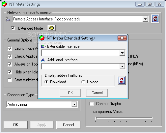Expand Additional Interface dropdown arrow

click(122, 66)
